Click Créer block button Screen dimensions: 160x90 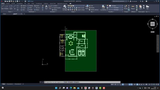(x=91, y=6)
